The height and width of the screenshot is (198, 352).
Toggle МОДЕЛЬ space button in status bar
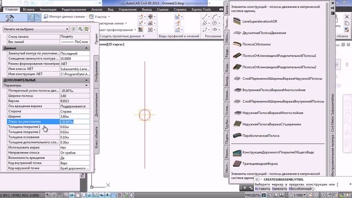coord(252,195)
